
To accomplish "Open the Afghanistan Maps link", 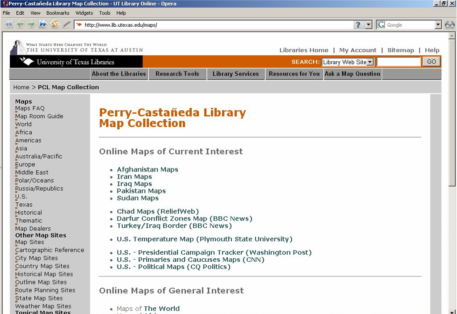I will point(147,170).
